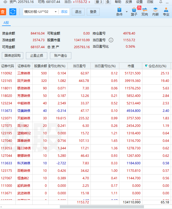This screenshot has width=172, height=209.
Task: Click the 条 button in title bar
Action: [108, 2]
